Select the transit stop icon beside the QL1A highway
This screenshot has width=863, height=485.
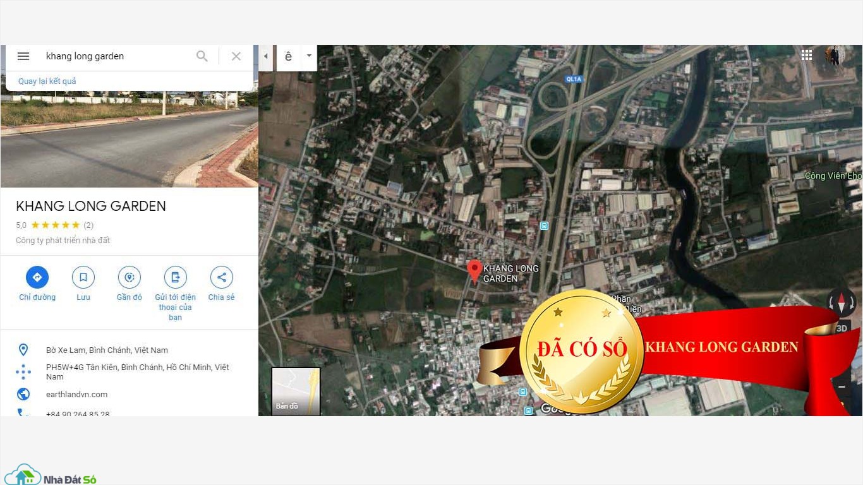coord(545,225)
